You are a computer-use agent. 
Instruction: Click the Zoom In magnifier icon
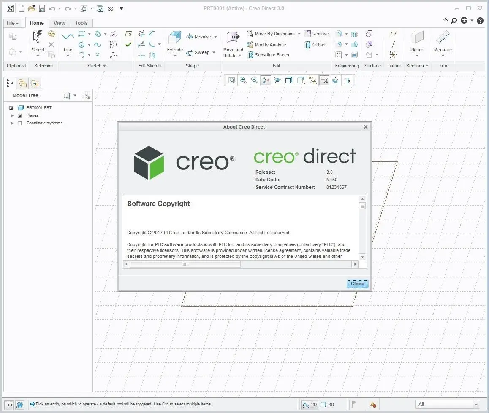coord(243,80)
